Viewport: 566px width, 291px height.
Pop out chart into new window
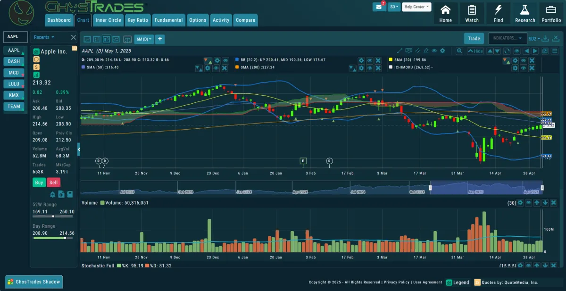click(545, 51)
